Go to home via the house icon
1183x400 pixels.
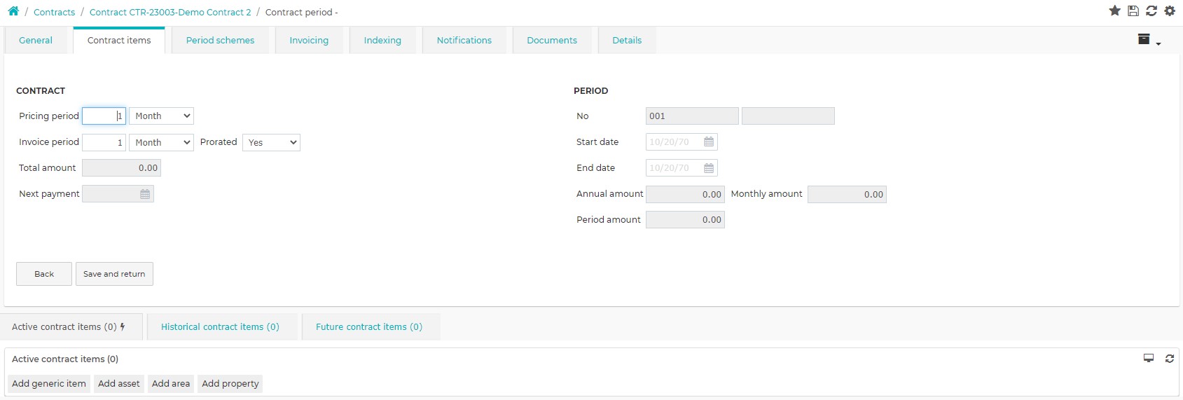[x=13, y=11]
